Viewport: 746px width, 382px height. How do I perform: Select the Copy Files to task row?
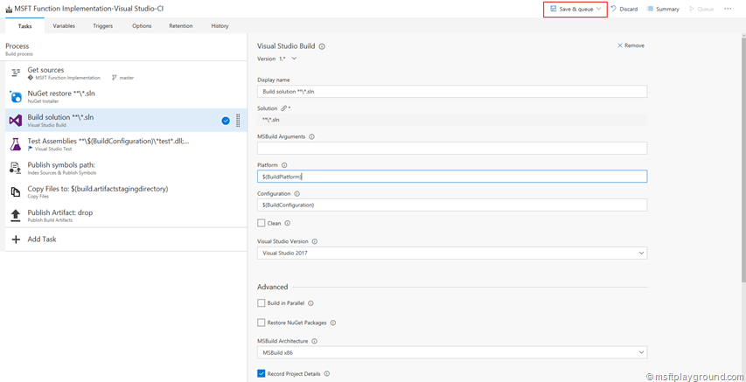tap(126, 192)
